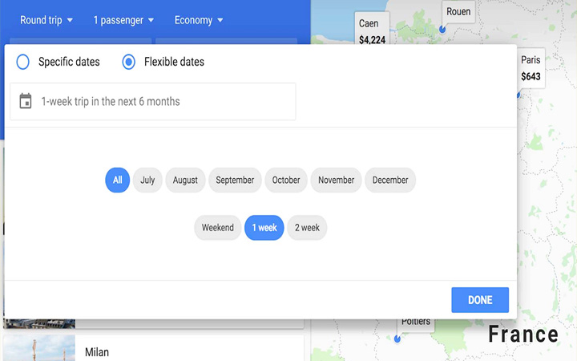
Task: Open the Caen $4,224 map label
Action: point(372,29)
